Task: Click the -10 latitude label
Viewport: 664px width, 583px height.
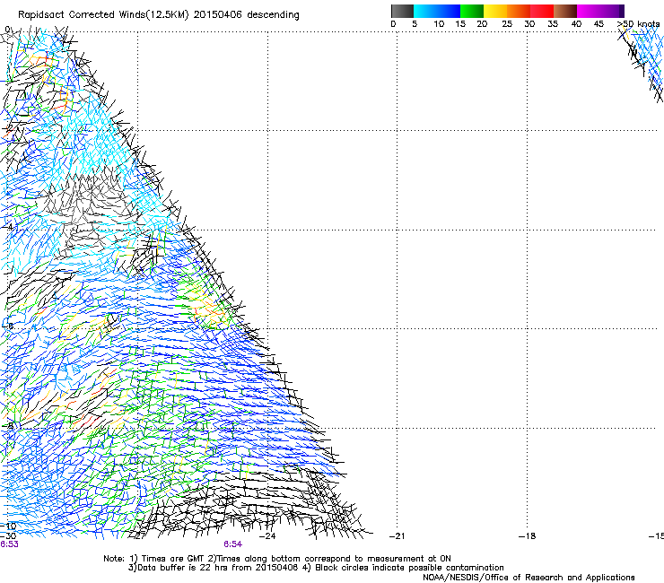Action: 8,526
